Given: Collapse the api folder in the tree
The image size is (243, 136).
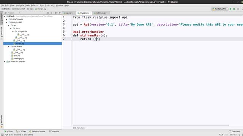Looking at the screenshot, I should coord(9,25).
